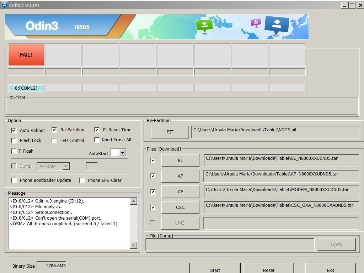
Task: Toggle the F. Reset Time checkbox
Action: pos(97,130)
